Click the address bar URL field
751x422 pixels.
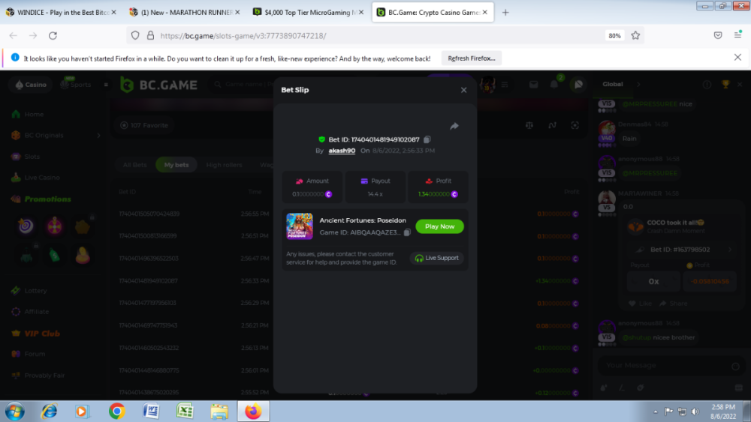click(x=375, y=35)
